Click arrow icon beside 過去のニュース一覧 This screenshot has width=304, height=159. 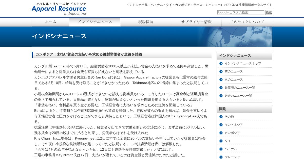point(221,96)
